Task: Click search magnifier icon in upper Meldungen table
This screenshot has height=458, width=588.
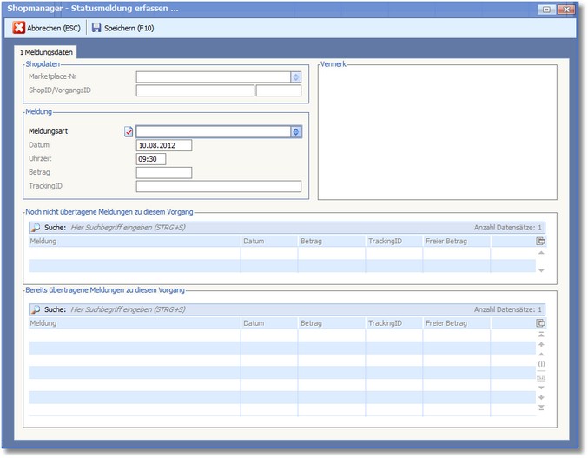Action: (x=36, y=228)
